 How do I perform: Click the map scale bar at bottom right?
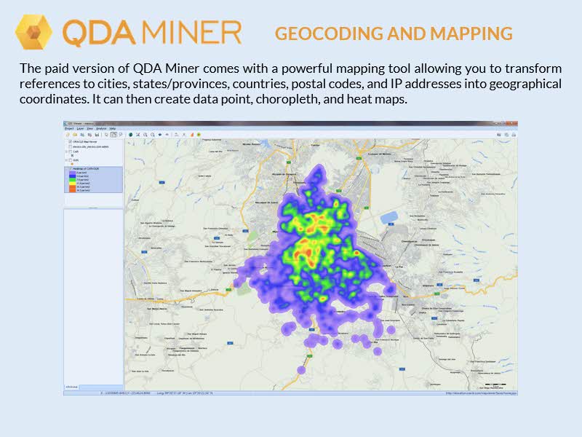pos(495,385)
